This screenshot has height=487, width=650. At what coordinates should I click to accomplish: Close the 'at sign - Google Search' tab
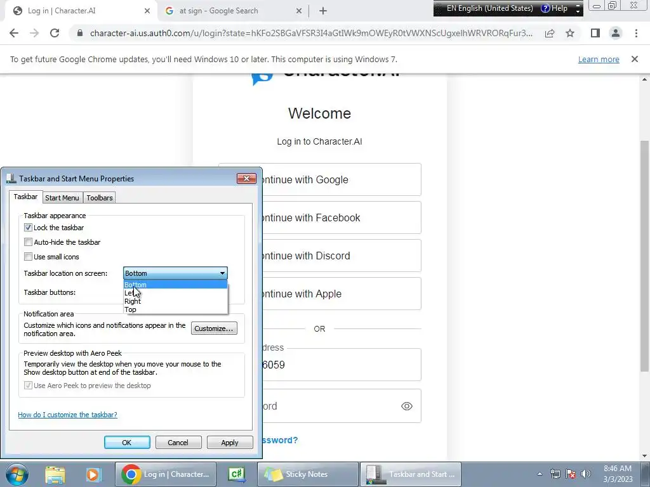point(299,11)
